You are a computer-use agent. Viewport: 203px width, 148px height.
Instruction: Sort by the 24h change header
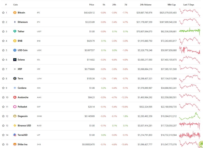tap(114, 5)
